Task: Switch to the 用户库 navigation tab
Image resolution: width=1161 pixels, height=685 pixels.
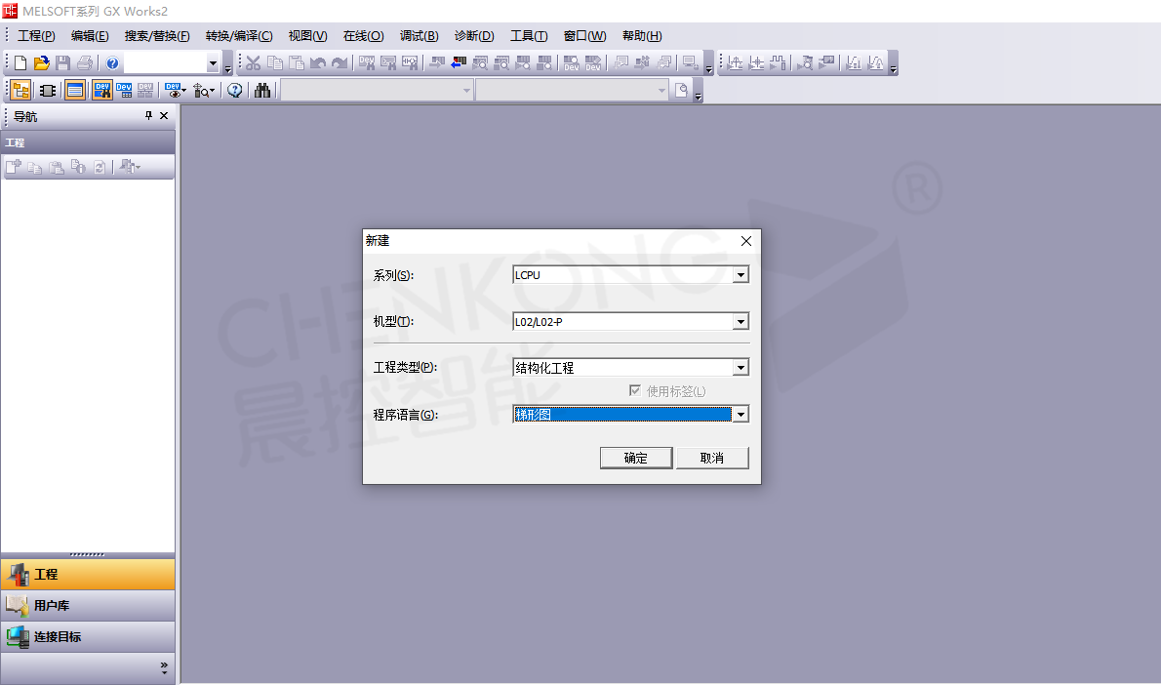Action: click(x=88, y=606)
